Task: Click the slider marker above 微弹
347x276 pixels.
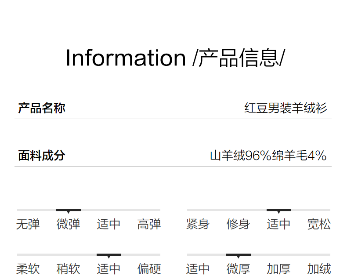Action: click(69, 211)
